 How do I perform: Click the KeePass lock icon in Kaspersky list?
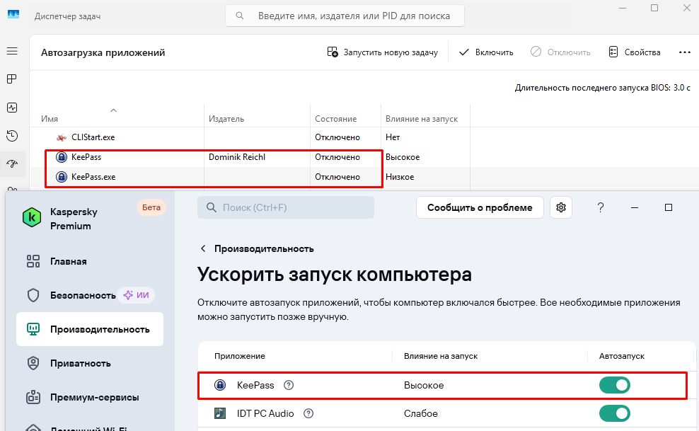click(220, 385)
